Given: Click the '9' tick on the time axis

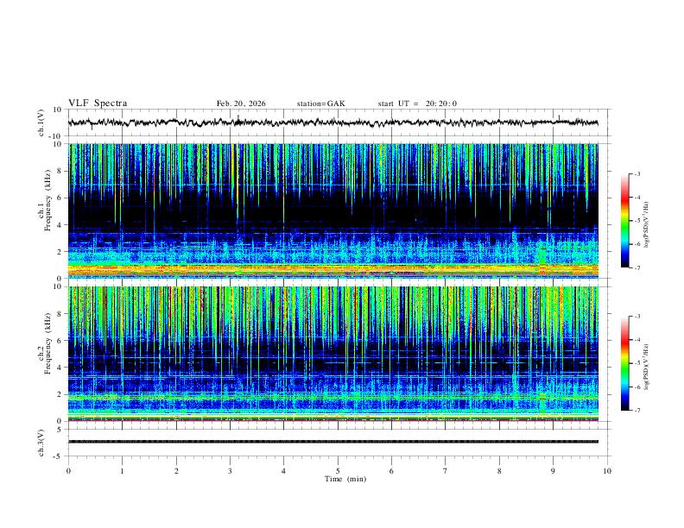Looking at the screenshot, I should click(x=553, y=471).
